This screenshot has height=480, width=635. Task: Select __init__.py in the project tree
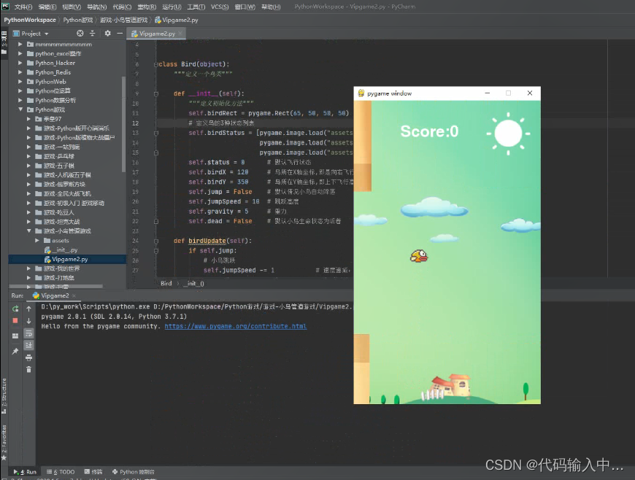point(67,249)
